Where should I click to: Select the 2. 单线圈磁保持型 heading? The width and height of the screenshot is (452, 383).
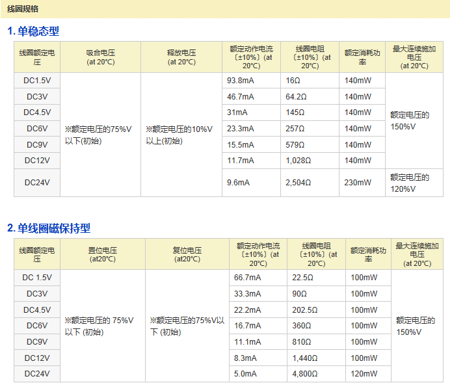pos(49,228)
